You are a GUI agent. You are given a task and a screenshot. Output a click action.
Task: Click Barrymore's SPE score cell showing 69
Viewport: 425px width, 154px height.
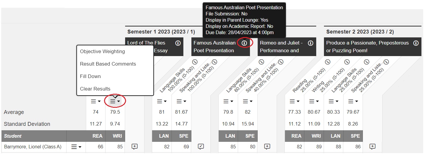[x=181, y=147]
